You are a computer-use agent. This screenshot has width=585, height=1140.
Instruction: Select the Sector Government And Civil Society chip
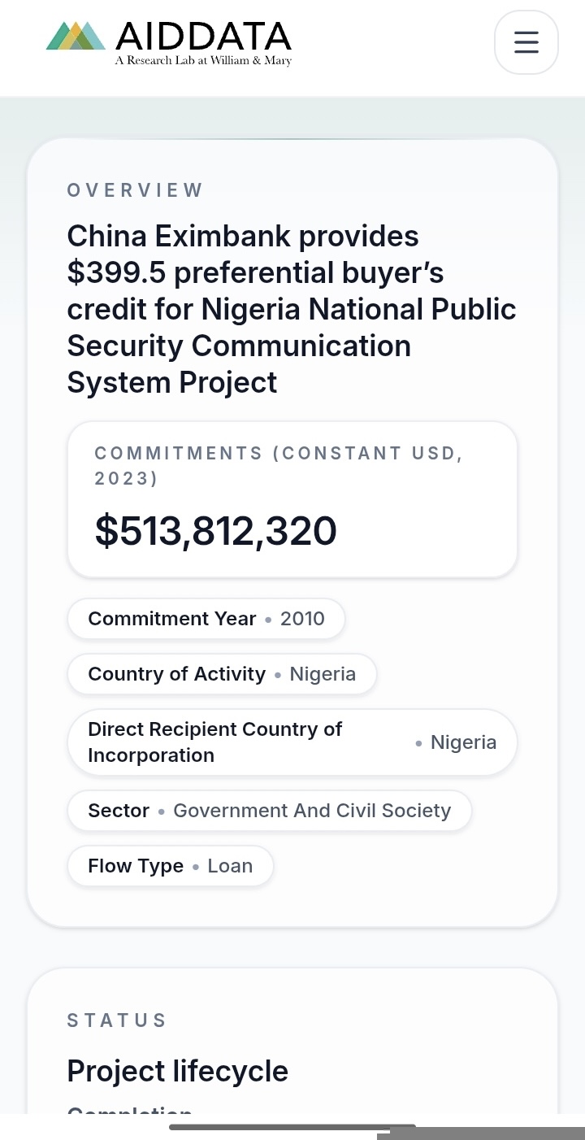tap(269, 811)
